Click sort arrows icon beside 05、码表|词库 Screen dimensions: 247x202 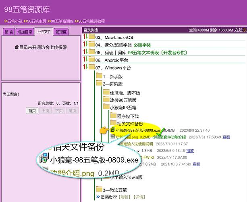[x=85, y=52]
